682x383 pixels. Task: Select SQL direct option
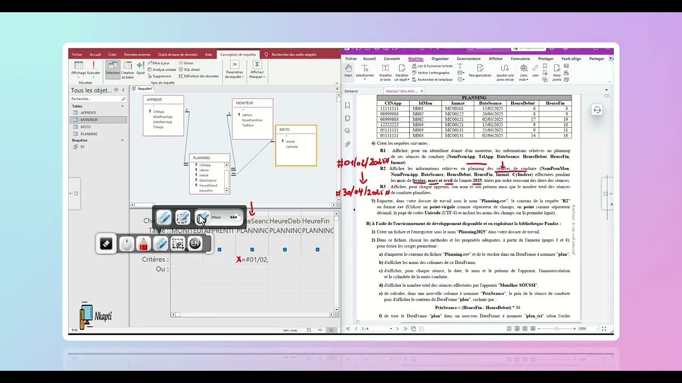click(189, 69)
